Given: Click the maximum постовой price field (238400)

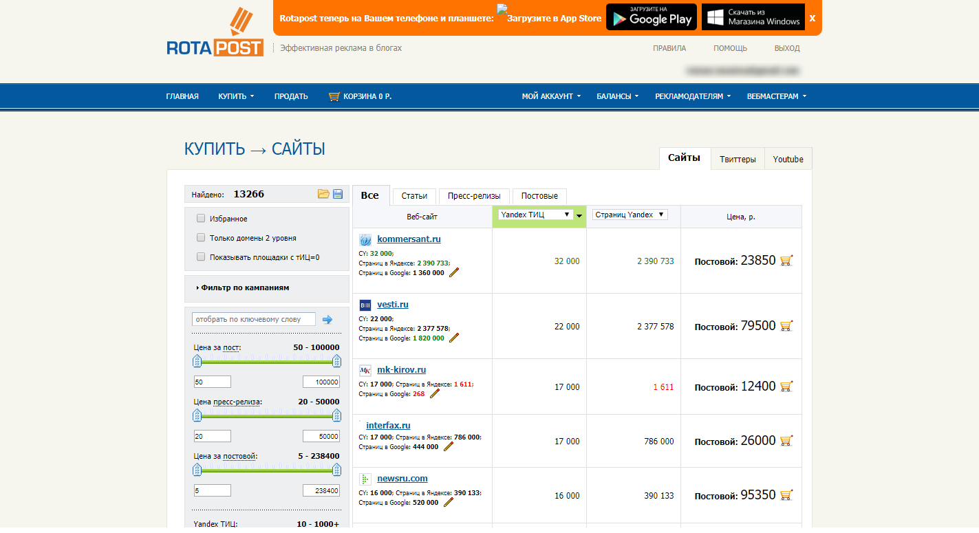Looking at the screenshot, I should coord(321,491).
